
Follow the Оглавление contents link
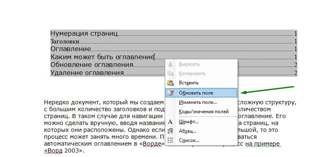71,49
